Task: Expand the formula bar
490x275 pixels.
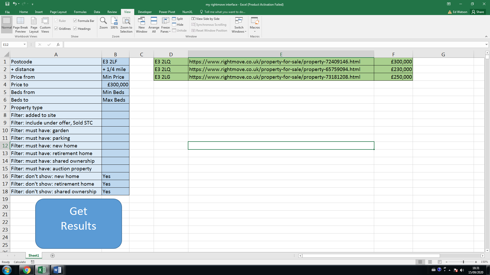Action: (x=486, y=45)
